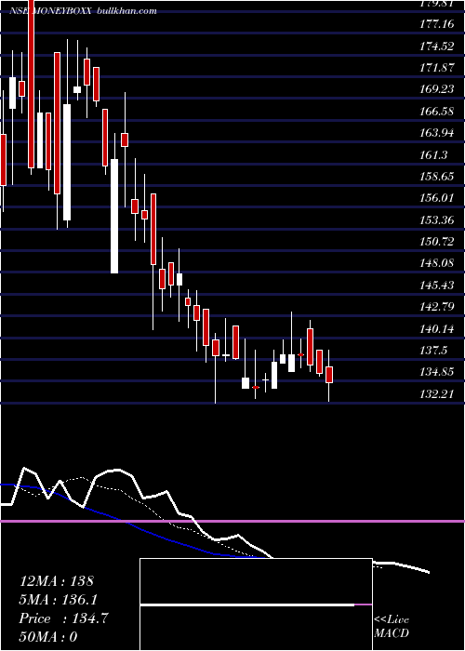Click the magenta MACD zero line

coord(232,521)
